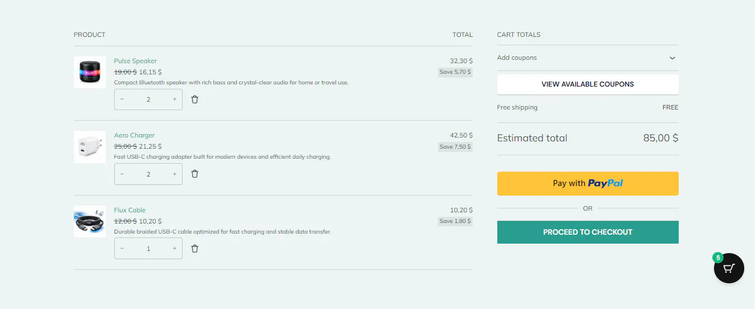Click the 10,20 $ line total
Screen dimensions: 756x309
tap(461, 210)
